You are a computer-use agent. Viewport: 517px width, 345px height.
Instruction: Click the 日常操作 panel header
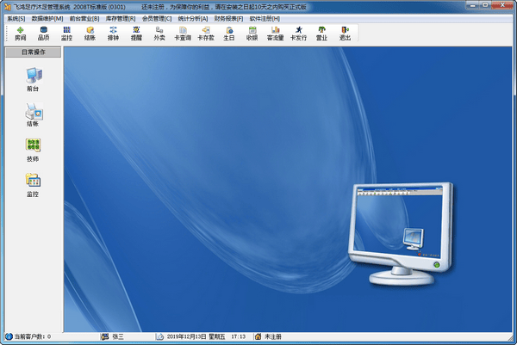(x=32, y=52)
